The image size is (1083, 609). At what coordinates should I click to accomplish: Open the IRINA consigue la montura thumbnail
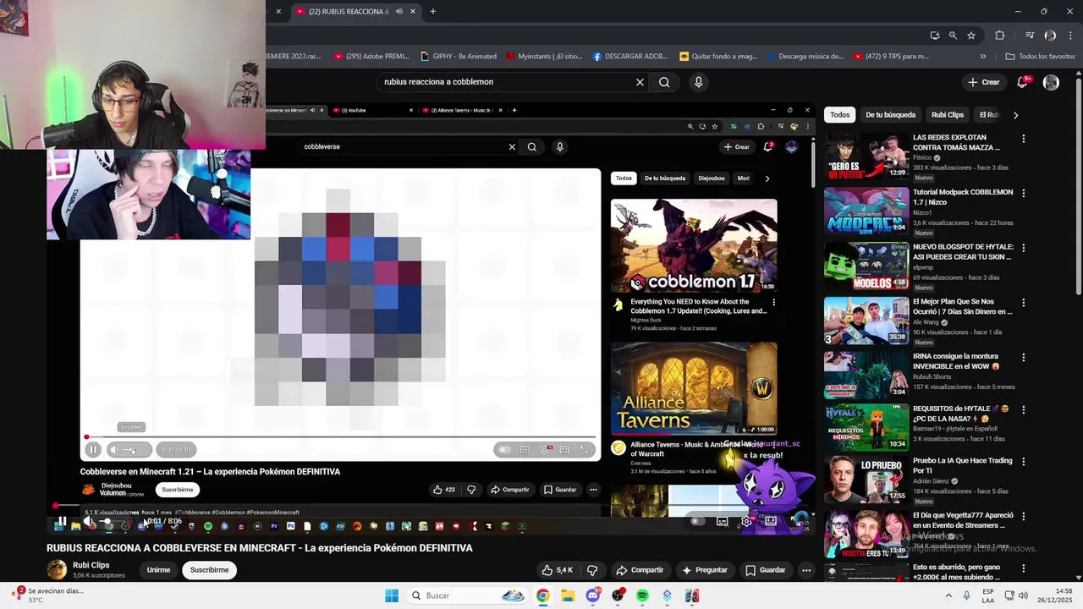866,375
